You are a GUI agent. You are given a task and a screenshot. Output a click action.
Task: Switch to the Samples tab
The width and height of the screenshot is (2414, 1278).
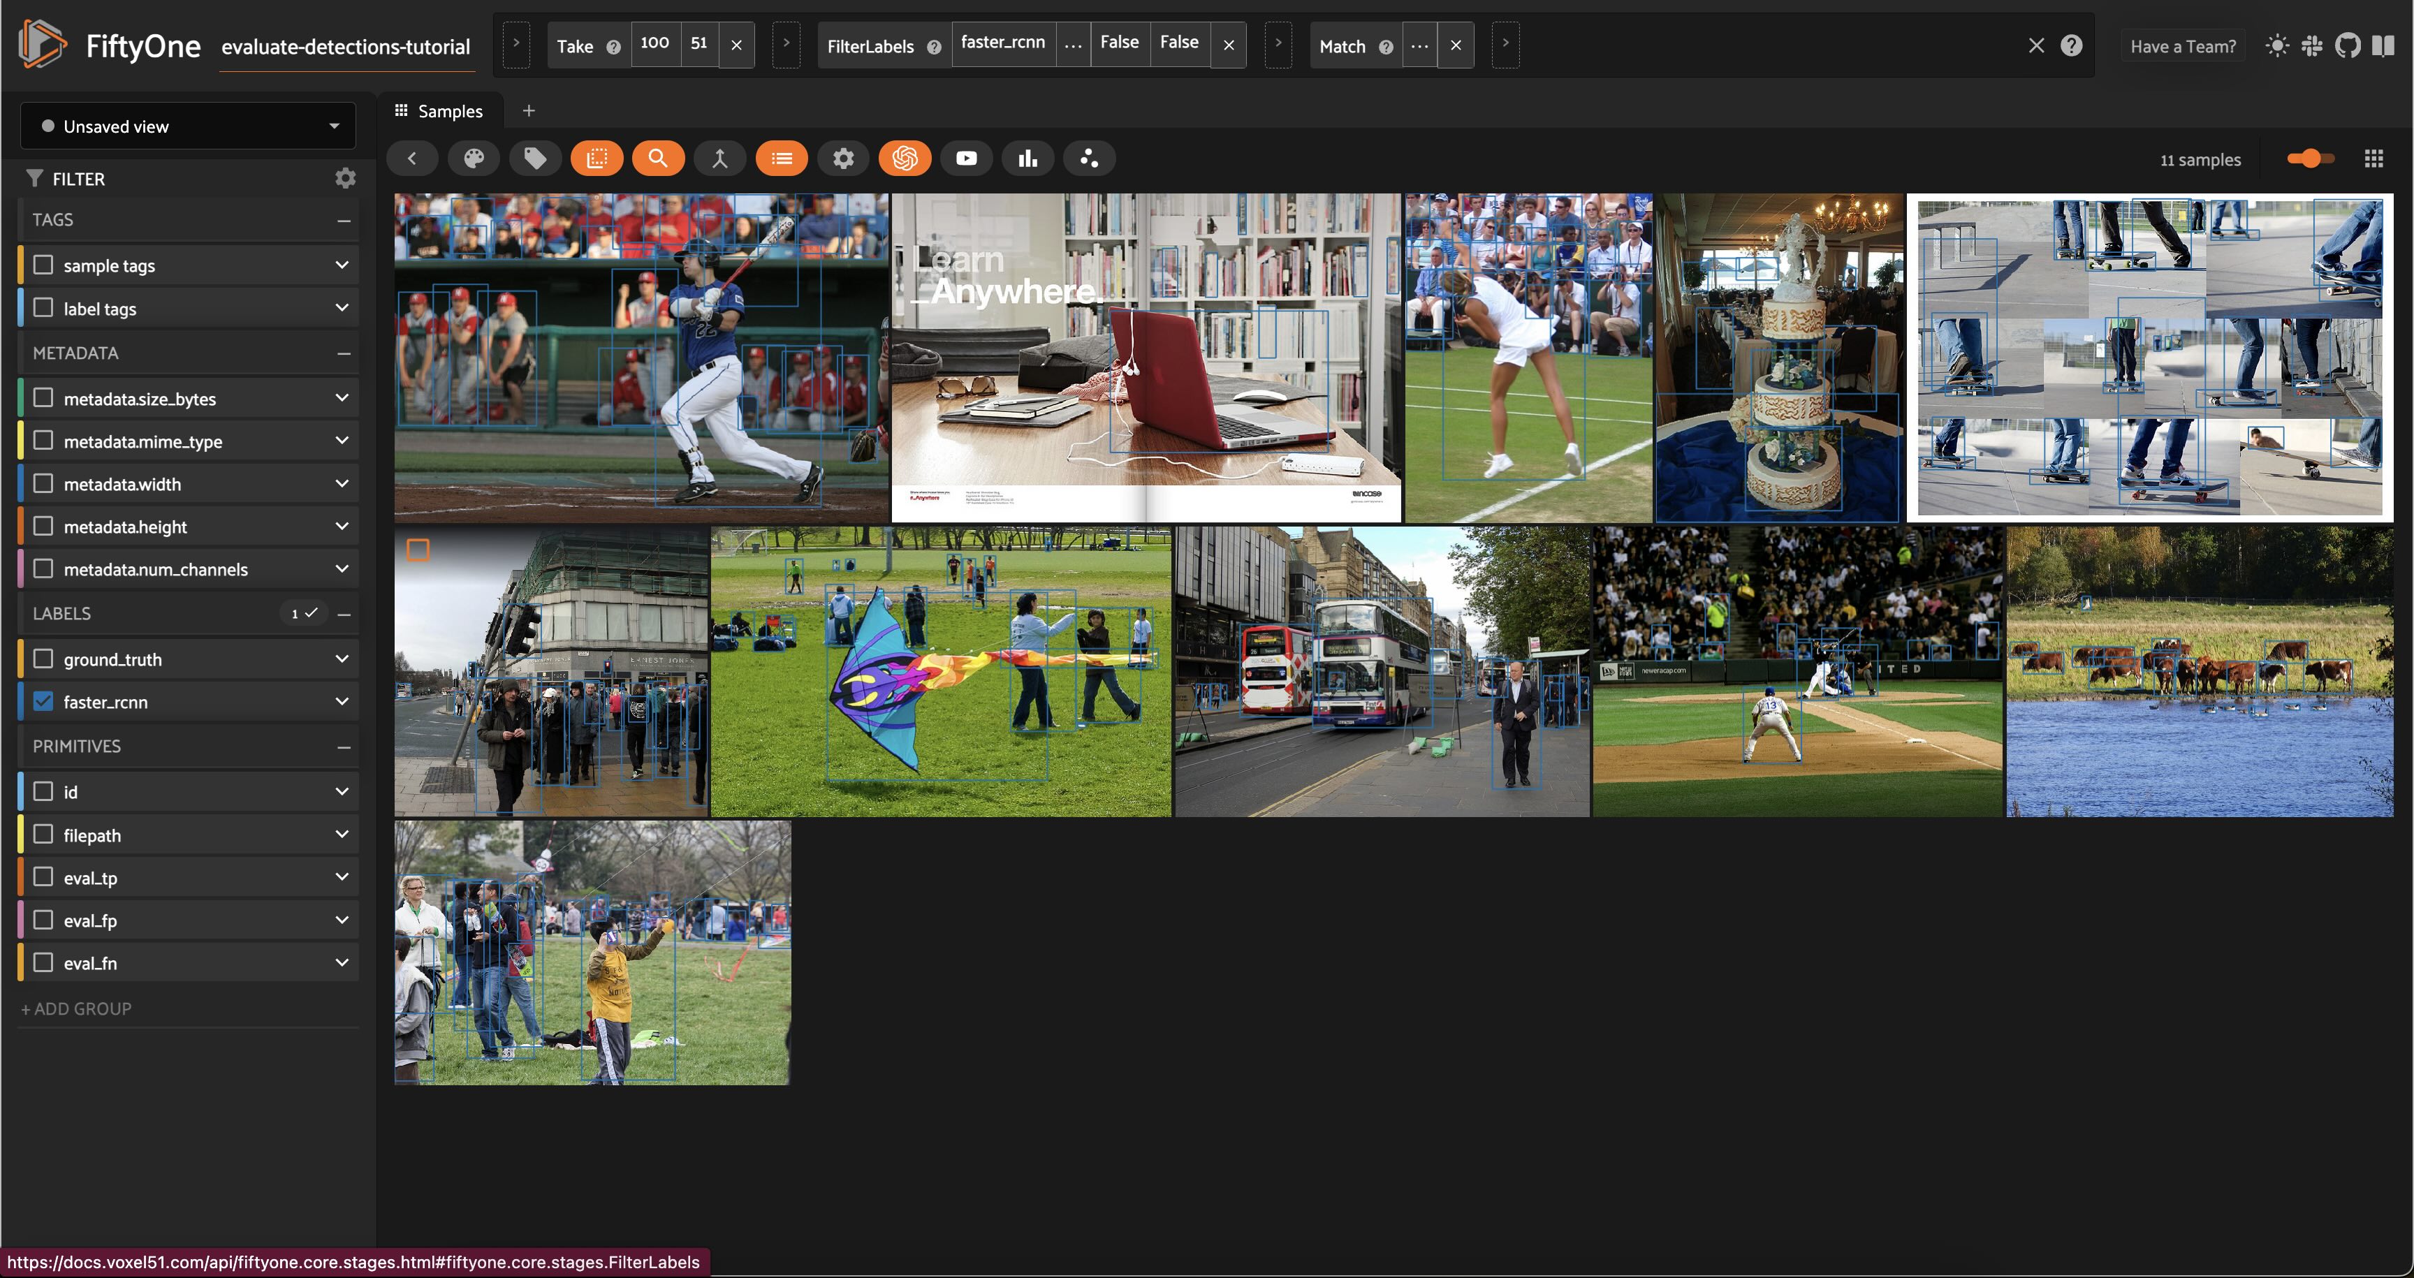coord(439,110)
